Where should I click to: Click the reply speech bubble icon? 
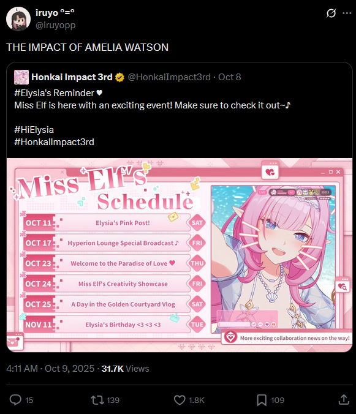pyautogui.click(x=15, y=400)
